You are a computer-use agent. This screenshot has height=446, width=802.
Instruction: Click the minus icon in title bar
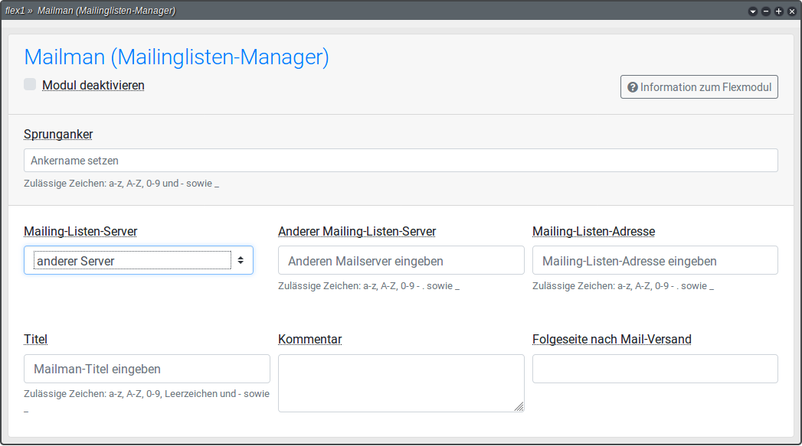coord(766,11)
